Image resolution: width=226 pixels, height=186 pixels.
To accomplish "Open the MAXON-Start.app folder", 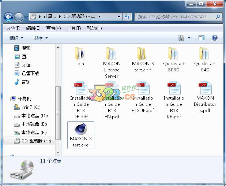I will click(142, 54).
